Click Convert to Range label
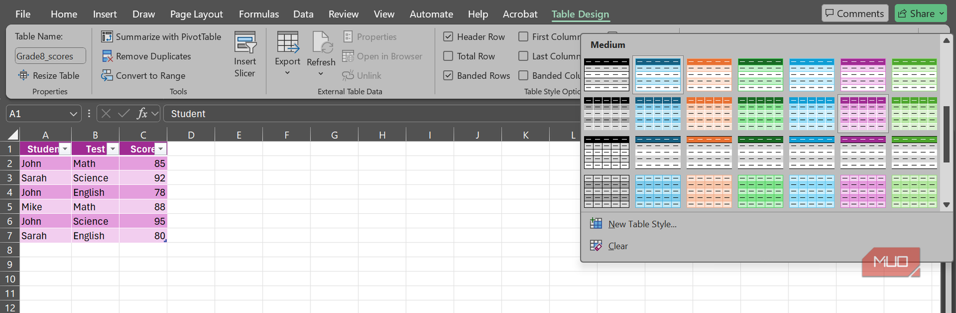The width and height of the screenshot is (956, 313). click(151, 75)
